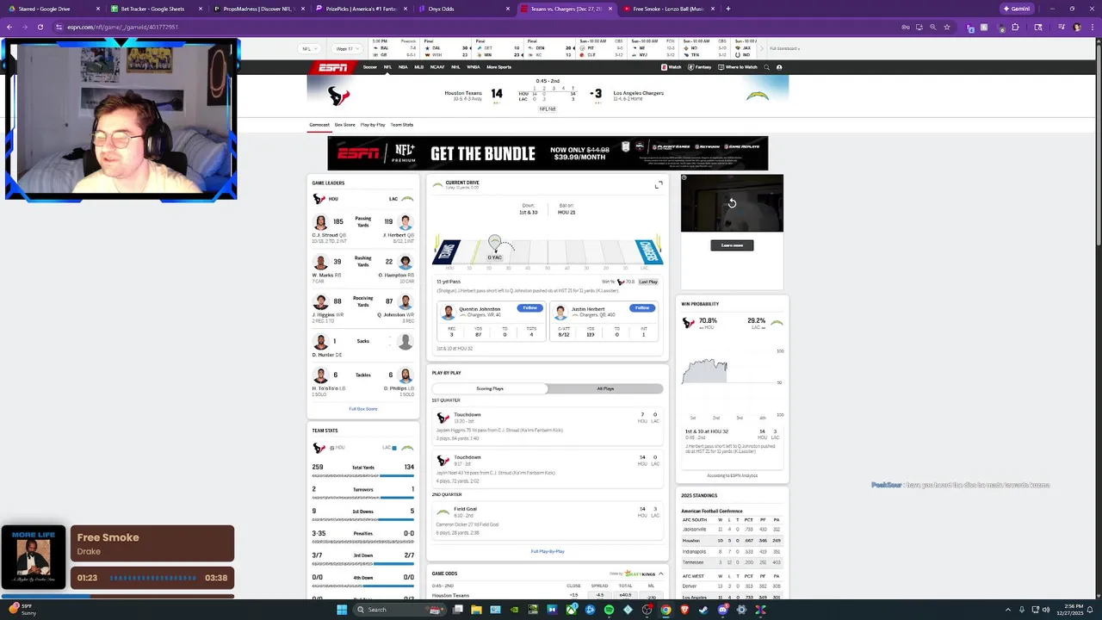
Task: Click Learn More on the ad video
Action: click(732, 245)
